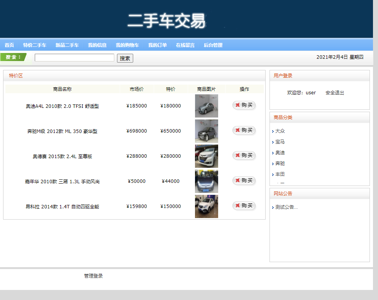Click the arrow icon beside 测试公告
378x300 pixels.
(273, 208)
